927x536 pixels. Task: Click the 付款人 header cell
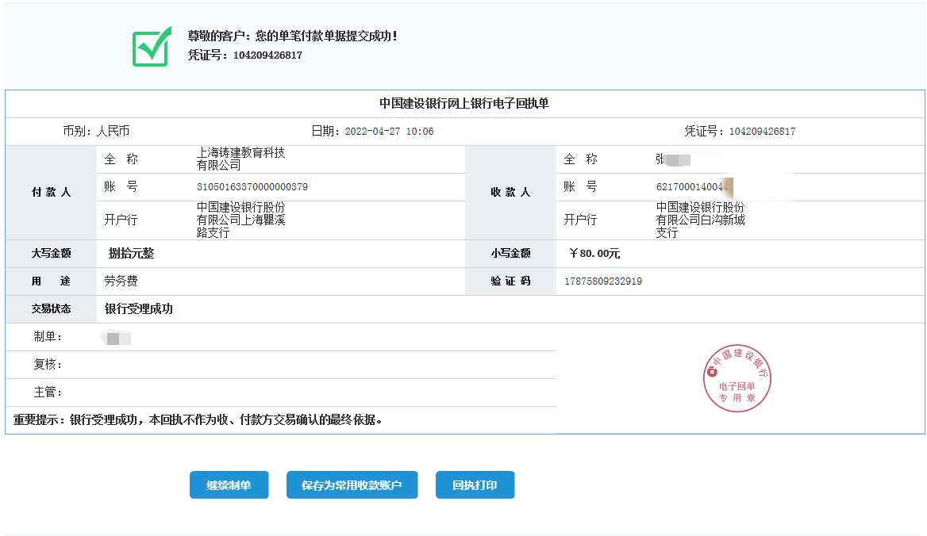[x=51, y=193]
